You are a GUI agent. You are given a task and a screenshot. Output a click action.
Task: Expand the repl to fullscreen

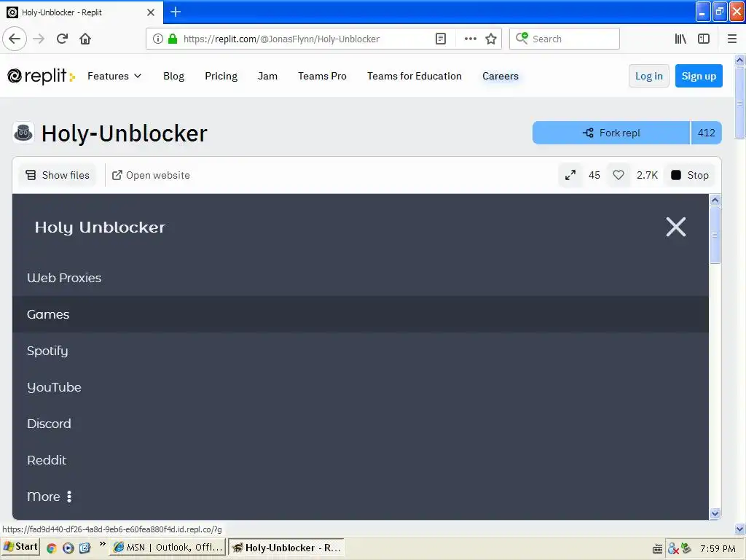(570, 175)
